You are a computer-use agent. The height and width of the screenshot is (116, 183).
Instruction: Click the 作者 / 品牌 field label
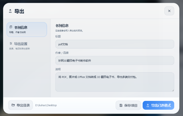pos(62,53)
